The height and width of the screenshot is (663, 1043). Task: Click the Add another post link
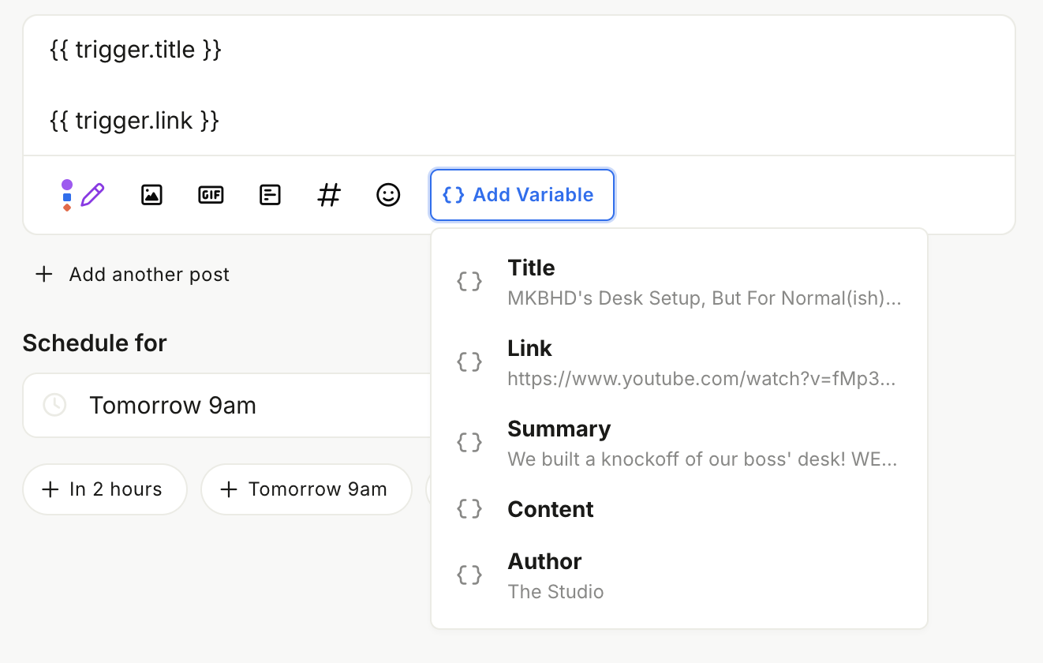[x=149, y=274]
